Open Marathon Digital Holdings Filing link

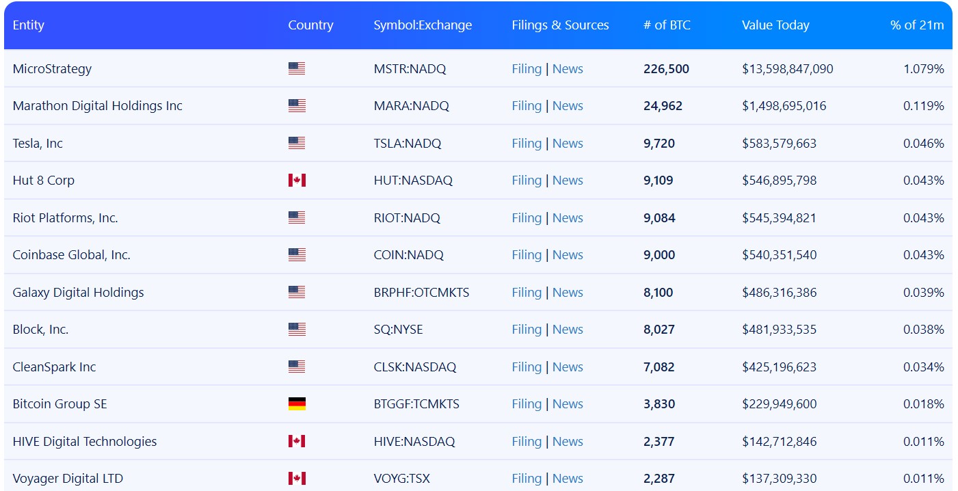[x=527, y=106]
